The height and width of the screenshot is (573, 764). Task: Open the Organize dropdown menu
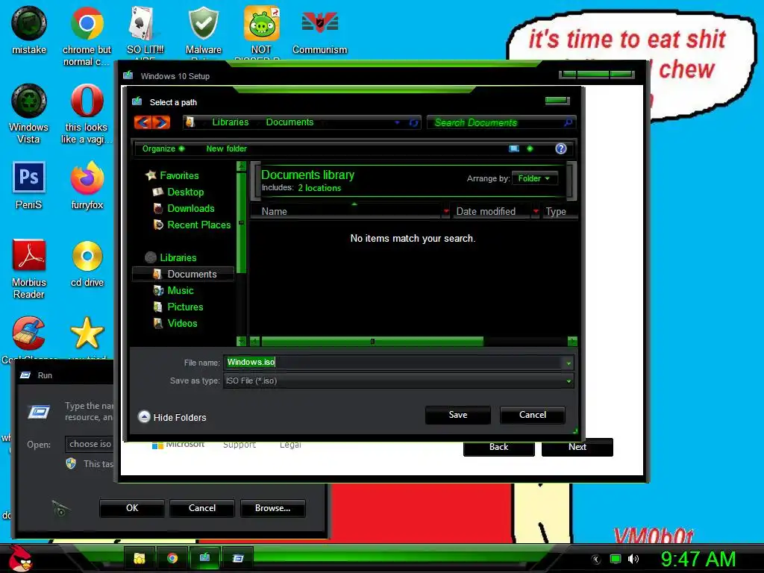click(x=163, y=148)
